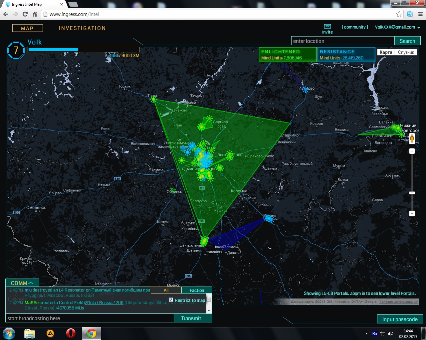Click the start broadcasting here field
The image size is (426, 340).
tap(90, 318)
